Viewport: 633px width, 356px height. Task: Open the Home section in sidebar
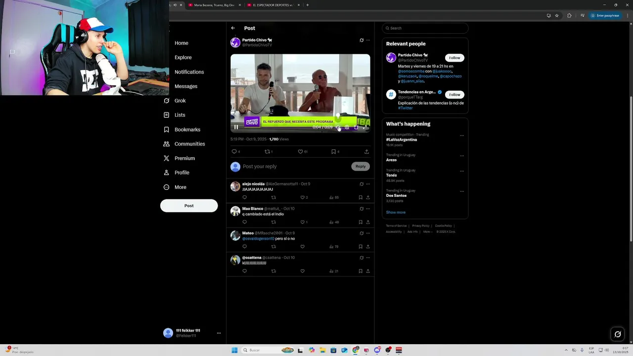[x=181, y=43]
